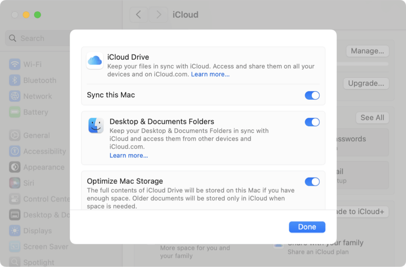This screenshot has height=267, width=406.
Task: Open Displays using its sidebar icon
Action: [14, 230]
